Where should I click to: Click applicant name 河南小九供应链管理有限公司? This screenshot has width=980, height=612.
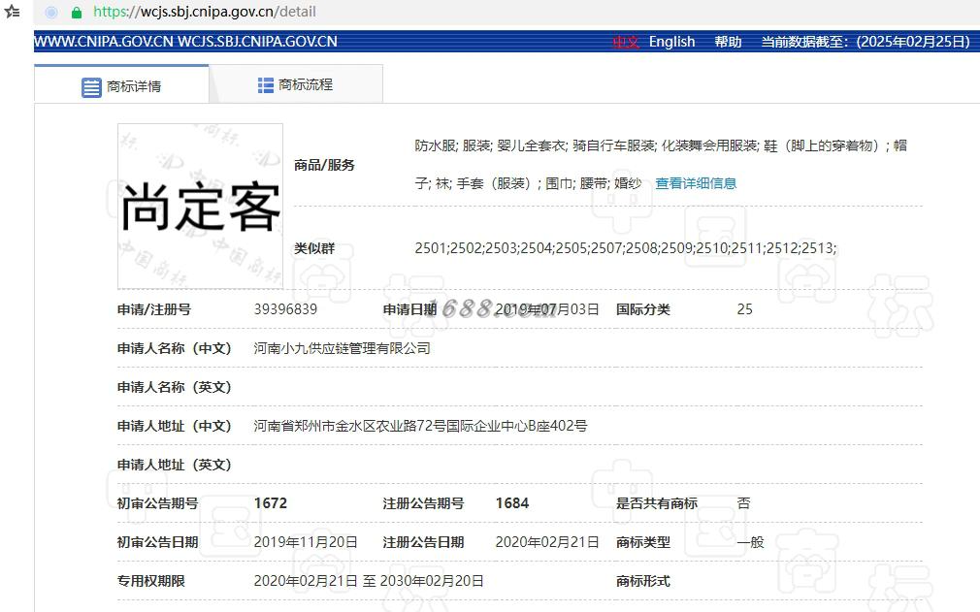point(342,348)
